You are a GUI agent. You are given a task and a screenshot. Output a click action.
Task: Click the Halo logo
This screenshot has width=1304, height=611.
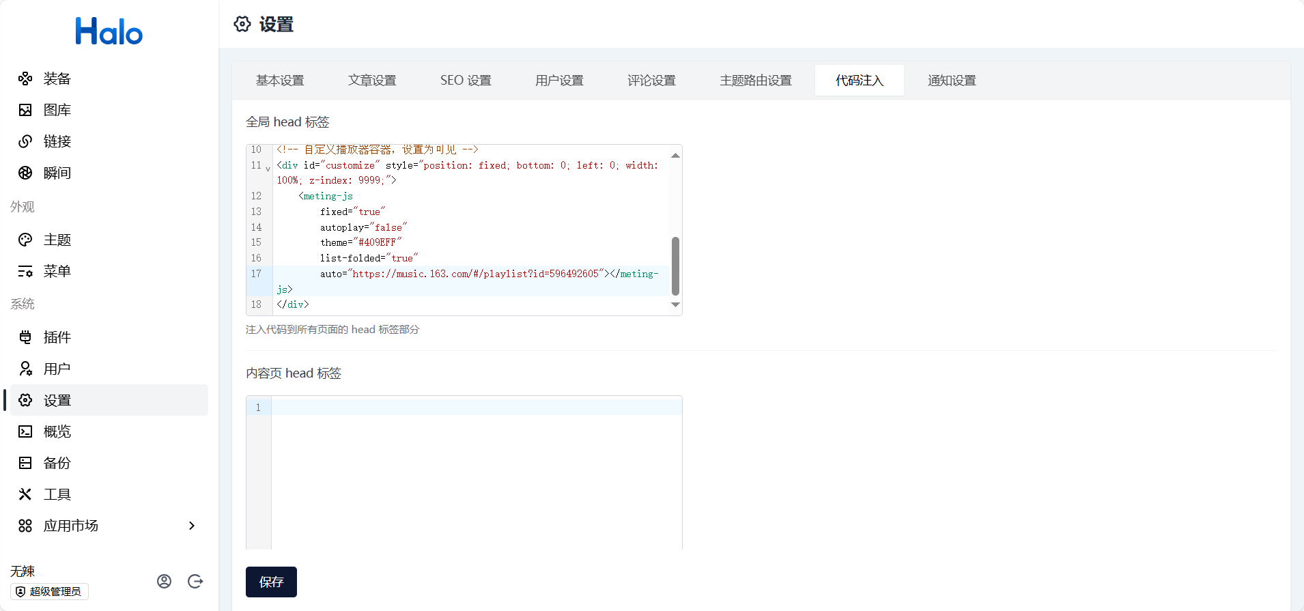point(109,31)
